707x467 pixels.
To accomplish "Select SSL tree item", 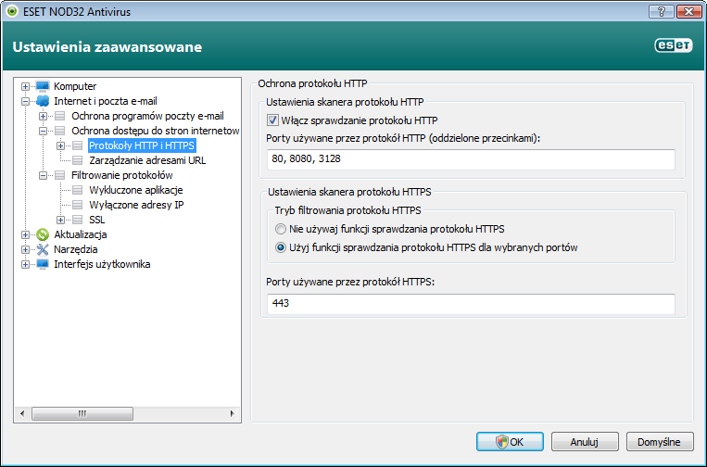I will (97, 220).
